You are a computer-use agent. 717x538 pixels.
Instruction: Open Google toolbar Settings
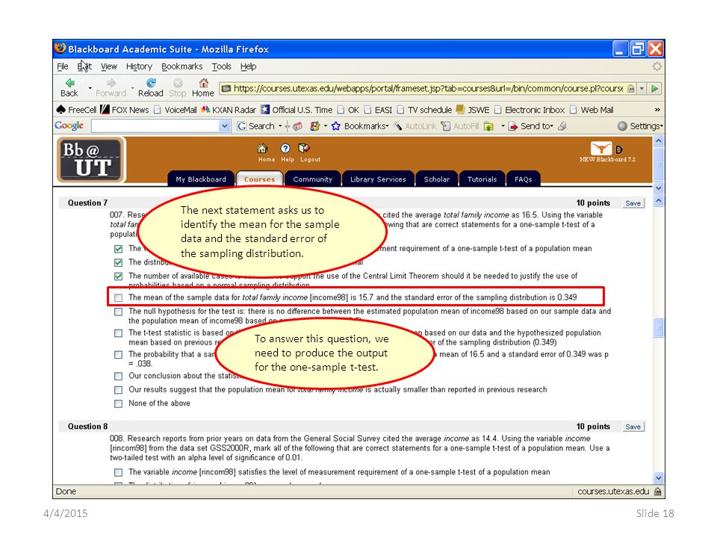640,126
